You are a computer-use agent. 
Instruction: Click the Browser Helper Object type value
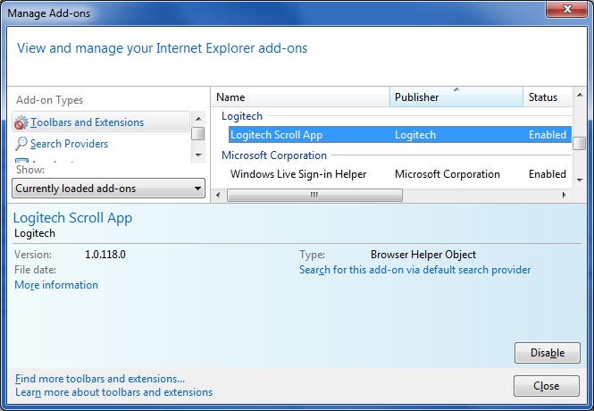(x=423, y=255)
